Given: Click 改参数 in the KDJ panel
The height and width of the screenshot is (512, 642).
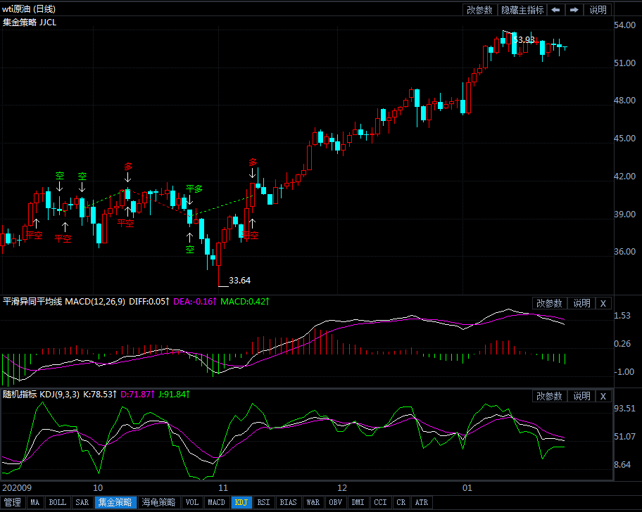Looking at the screenshot, I should pos(549,396).
